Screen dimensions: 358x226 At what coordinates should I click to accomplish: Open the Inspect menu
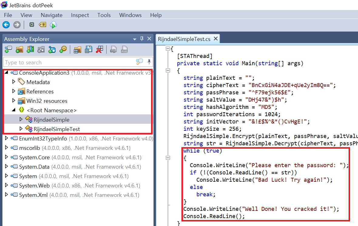80,15
